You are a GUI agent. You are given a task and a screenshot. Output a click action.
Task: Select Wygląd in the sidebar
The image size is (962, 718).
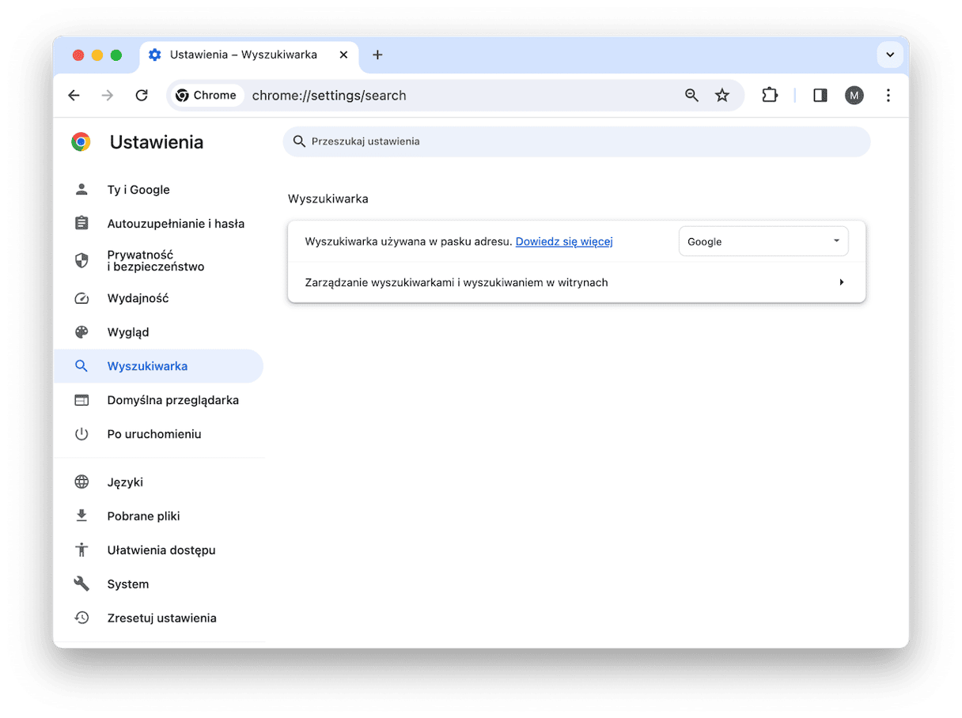[128, 332]
